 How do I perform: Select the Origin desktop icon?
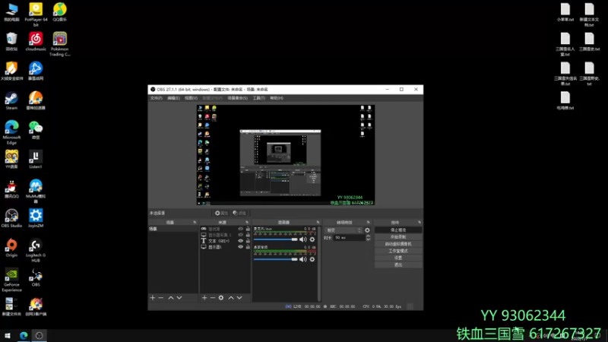(11, 249)
